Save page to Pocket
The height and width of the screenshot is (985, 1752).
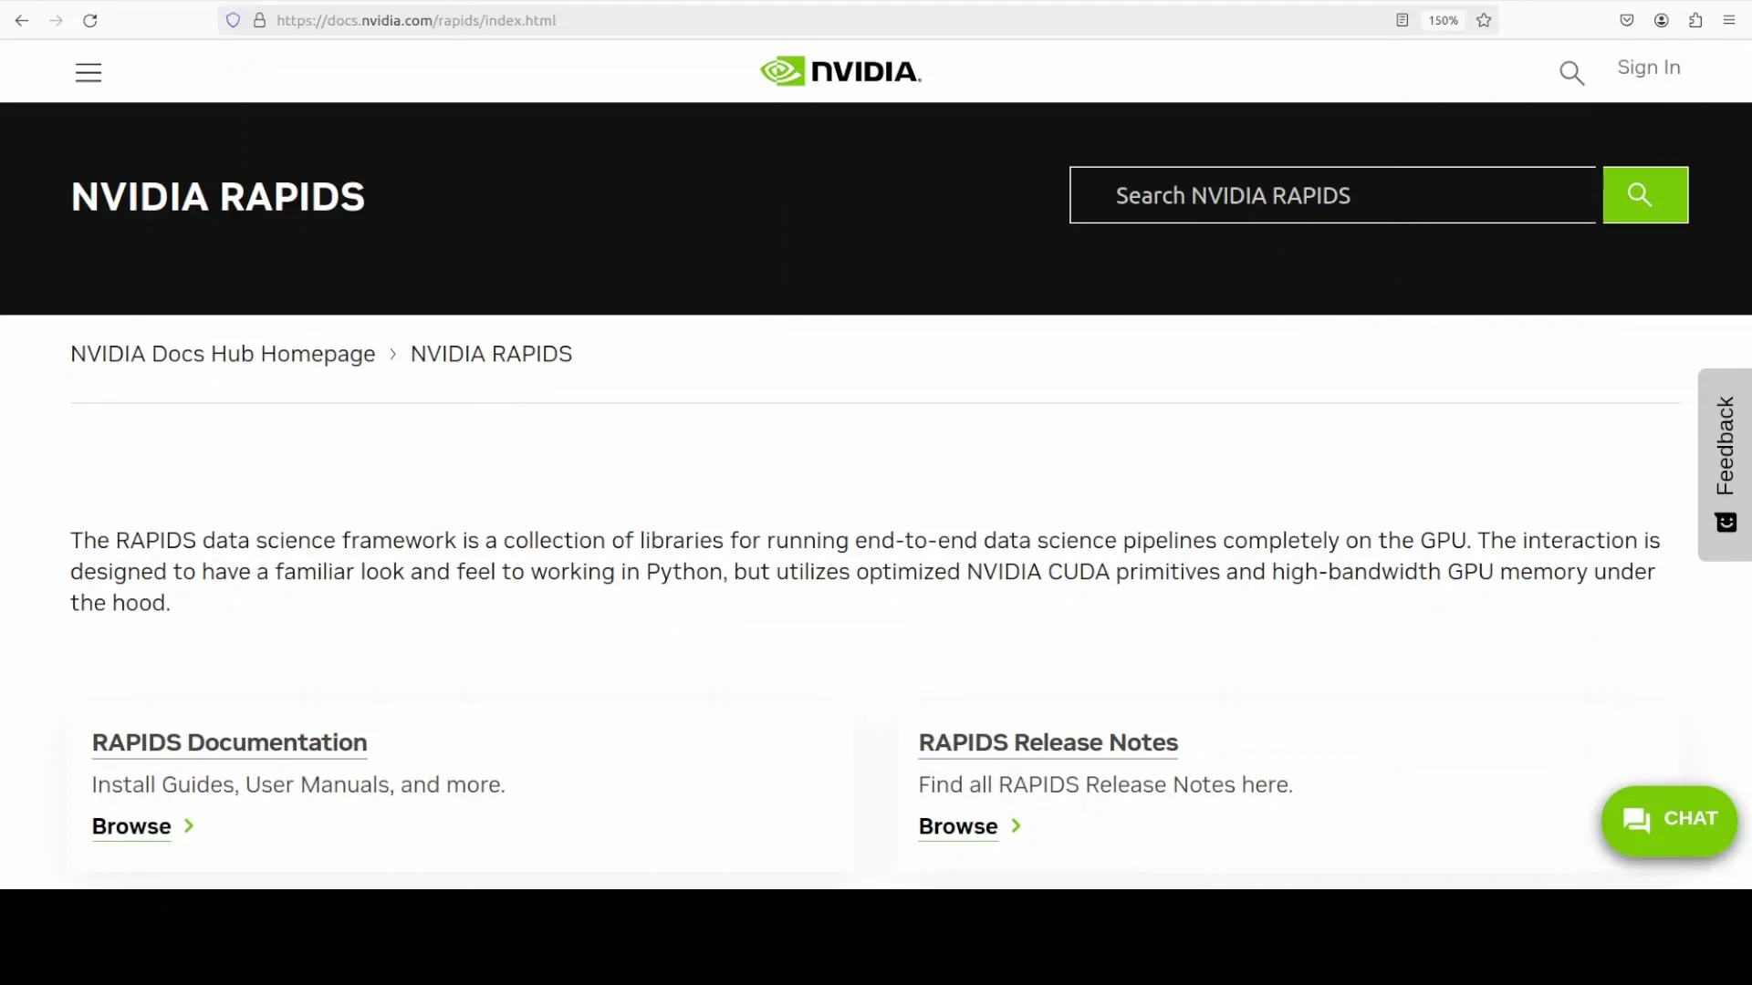pos(1626,20)
